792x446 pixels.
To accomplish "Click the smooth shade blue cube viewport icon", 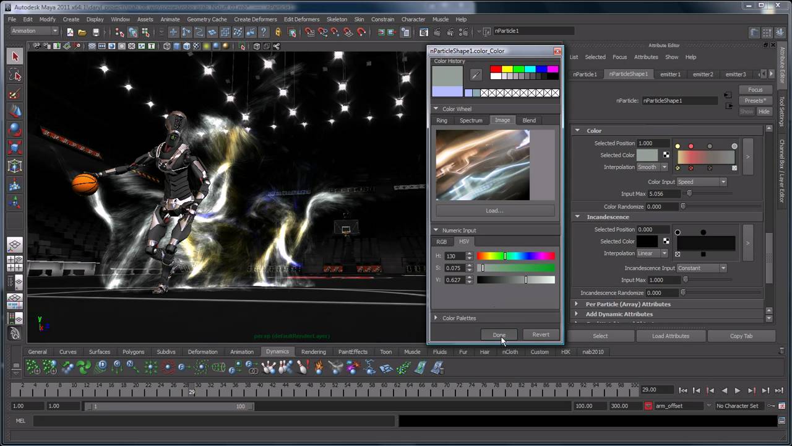I will click(x=177, y=46).
